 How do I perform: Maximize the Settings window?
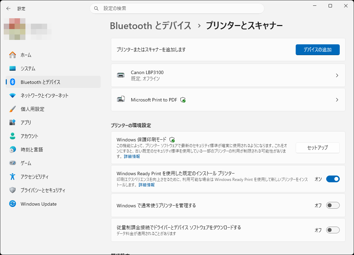[x=330, y=6]
